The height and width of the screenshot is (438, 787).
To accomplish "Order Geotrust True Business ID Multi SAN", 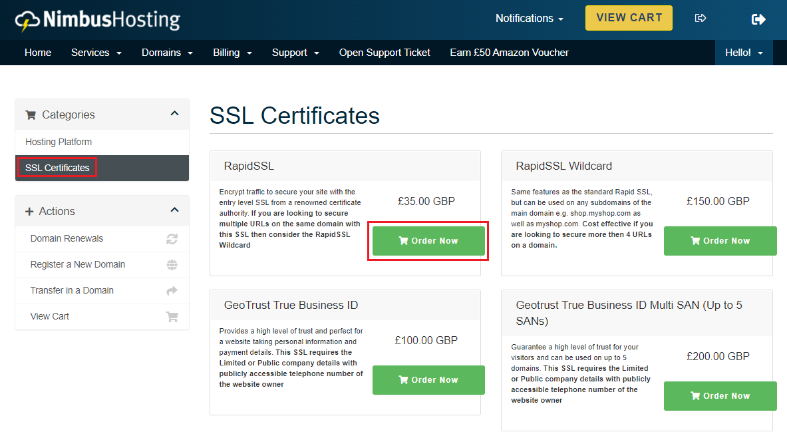I will (720, 396).
